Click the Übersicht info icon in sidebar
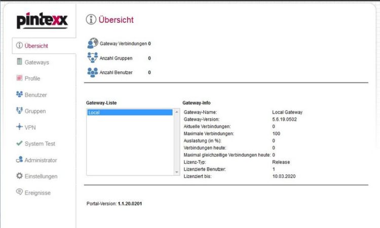This screenshot has width=380, height=228. (x=19, y=45)
